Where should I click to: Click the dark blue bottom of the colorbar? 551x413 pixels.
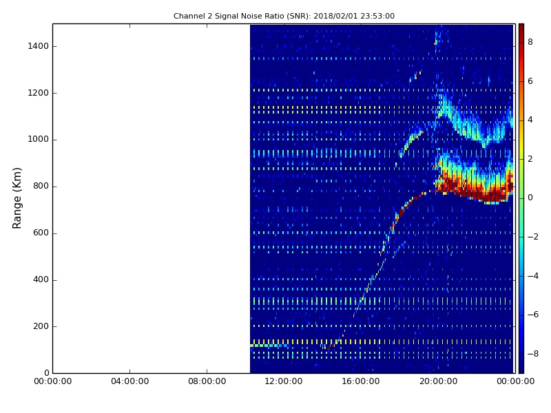(x=521, y=366)
